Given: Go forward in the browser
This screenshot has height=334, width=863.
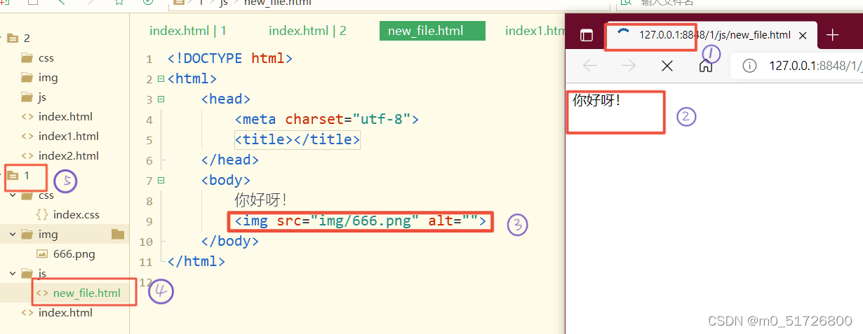Looking at the screenshot, I should click(629, 66).
